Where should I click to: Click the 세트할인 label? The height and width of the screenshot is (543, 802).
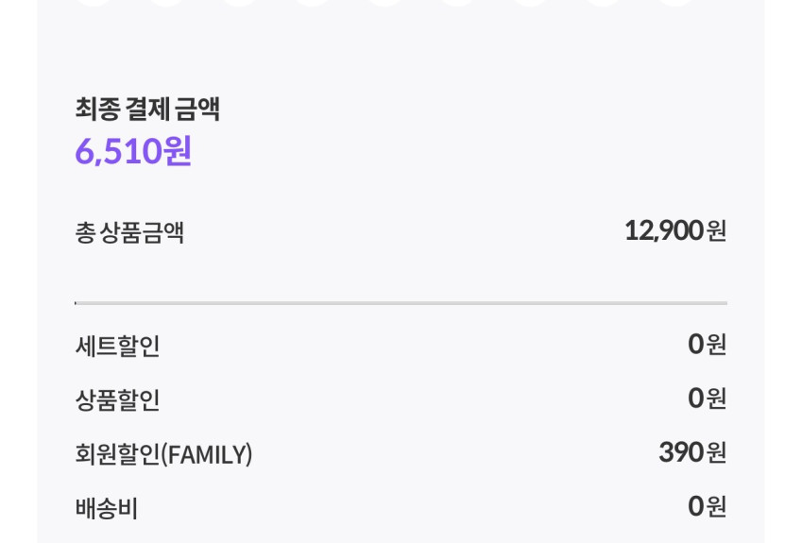tap(117, 347)
